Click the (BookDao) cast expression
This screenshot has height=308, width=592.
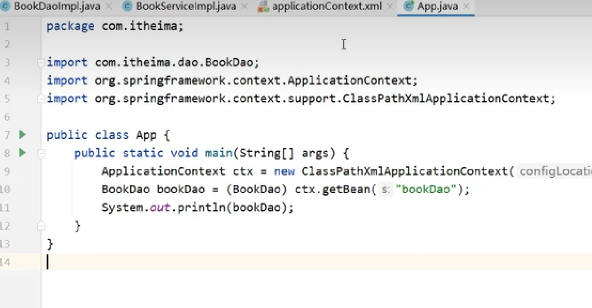click(x=257, y=189)
